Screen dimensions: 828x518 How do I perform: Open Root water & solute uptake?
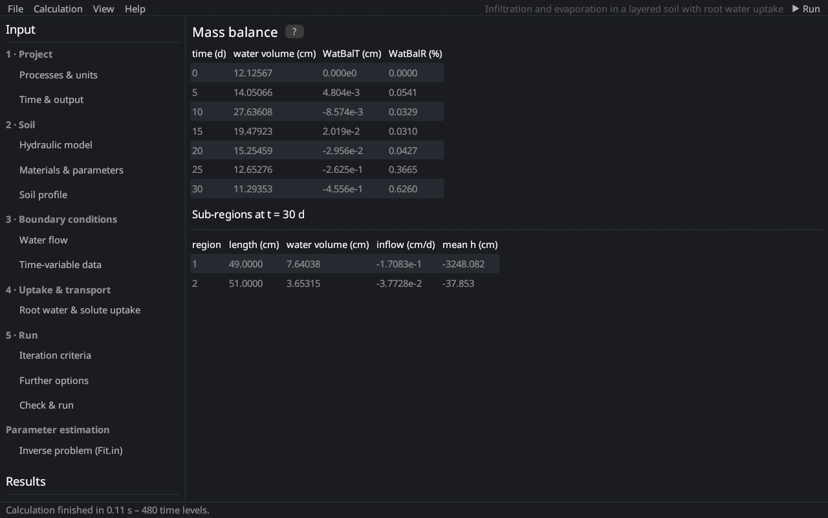80,310
